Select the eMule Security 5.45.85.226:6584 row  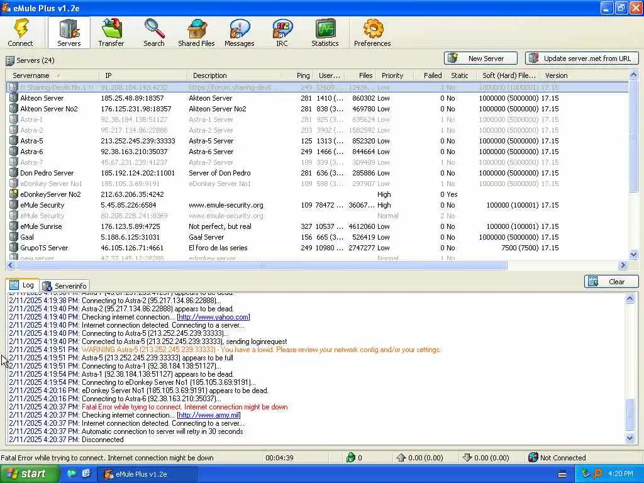coord(317,205)
